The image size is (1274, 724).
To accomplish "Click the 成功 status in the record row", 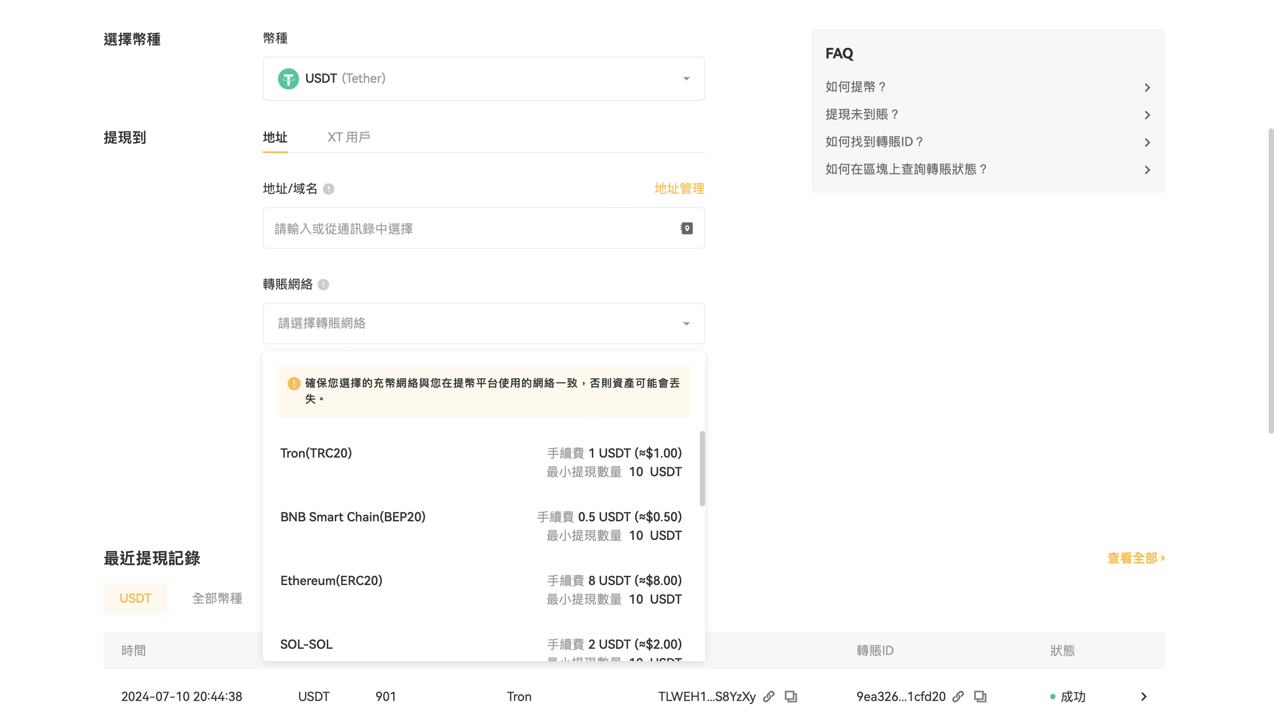I will (x=1068, y=697).
